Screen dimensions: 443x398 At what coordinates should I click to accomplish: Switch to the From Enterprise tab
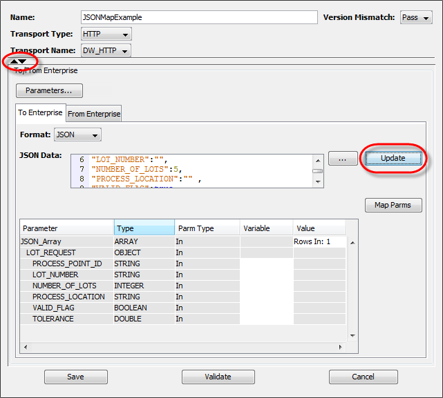pyautogui.click(x=94, y=114)
